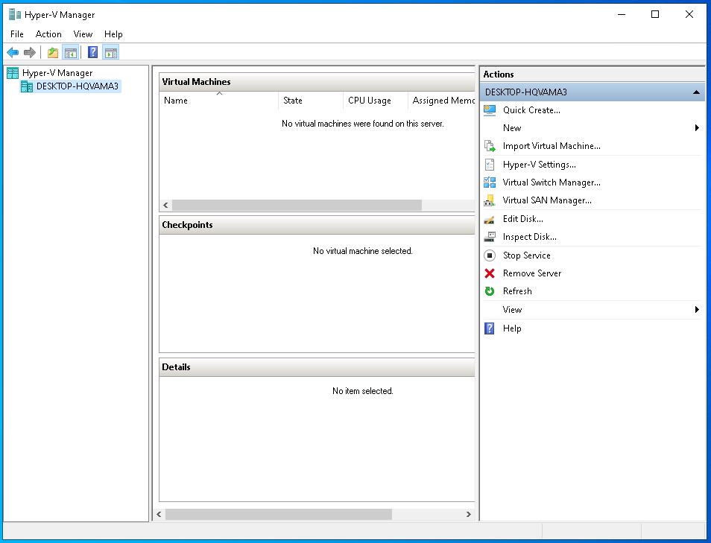Open Hyper-V Settings... action

(x=539, y=165)
